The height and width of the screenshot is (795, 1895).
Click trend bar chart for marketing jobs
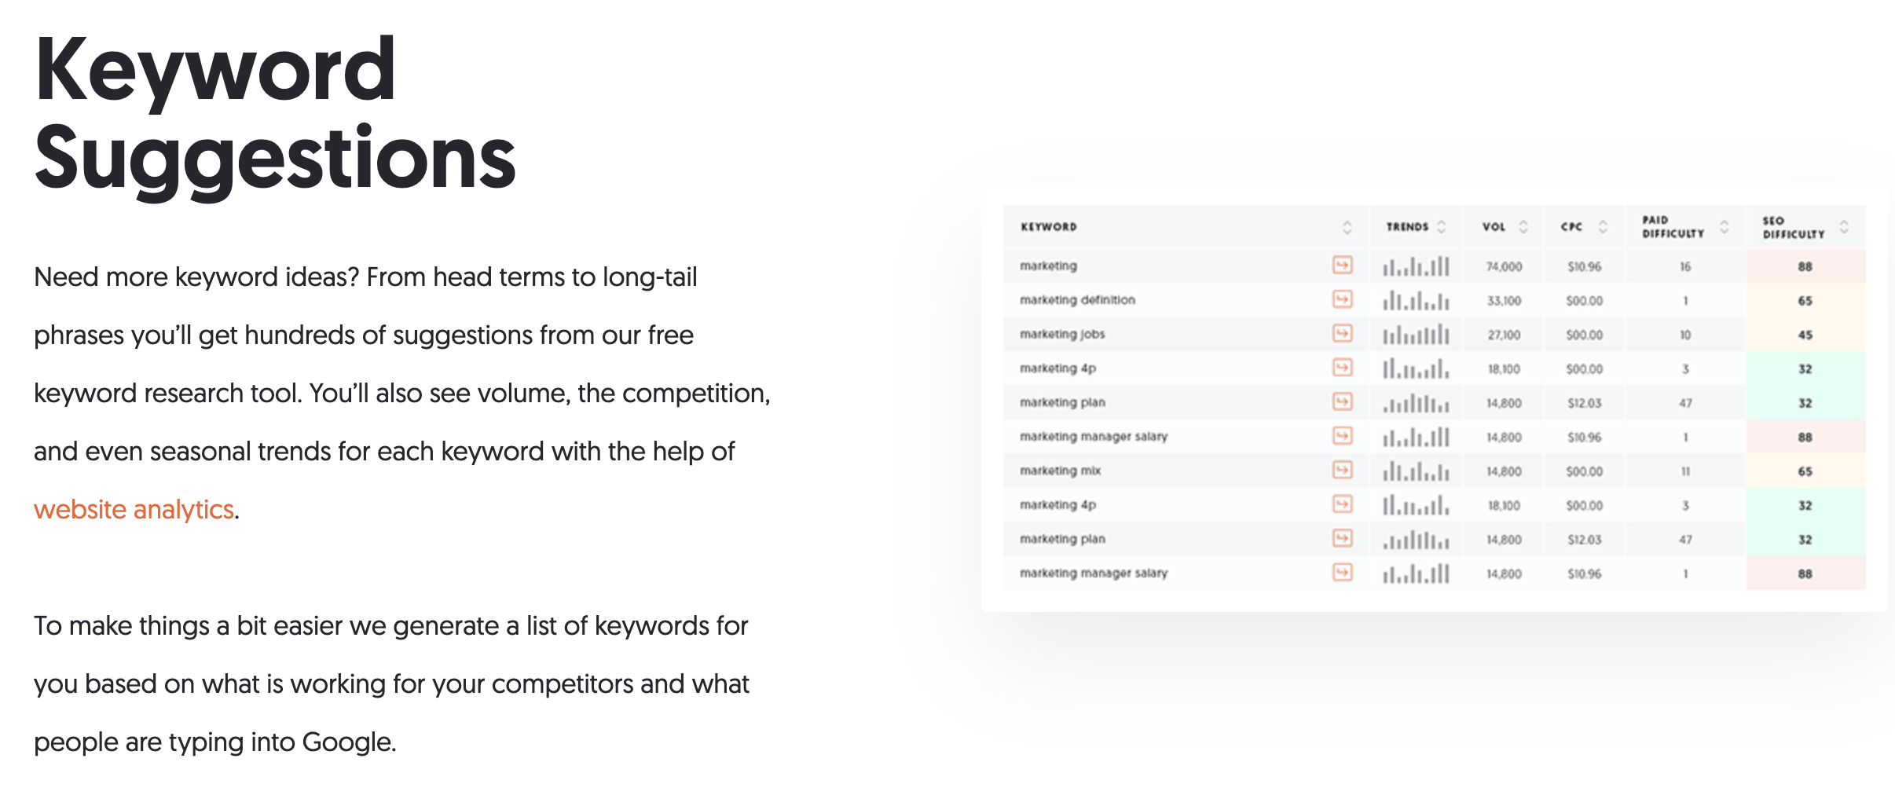click(x=1416, y=335)
